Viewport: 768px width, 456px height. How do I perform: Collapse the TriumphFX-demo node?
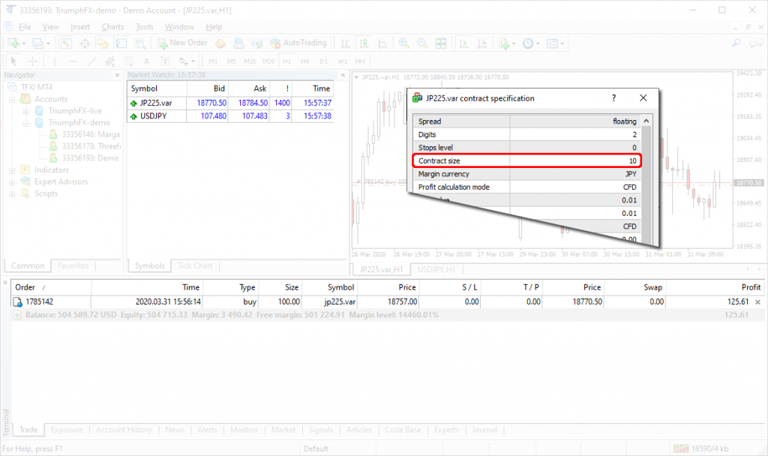(x=26, y=123)
